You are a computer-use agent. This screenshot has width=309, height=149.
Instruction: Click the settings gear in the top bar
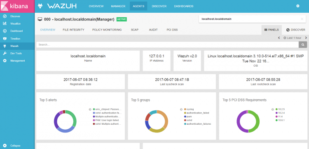click(x=298, y=6)
